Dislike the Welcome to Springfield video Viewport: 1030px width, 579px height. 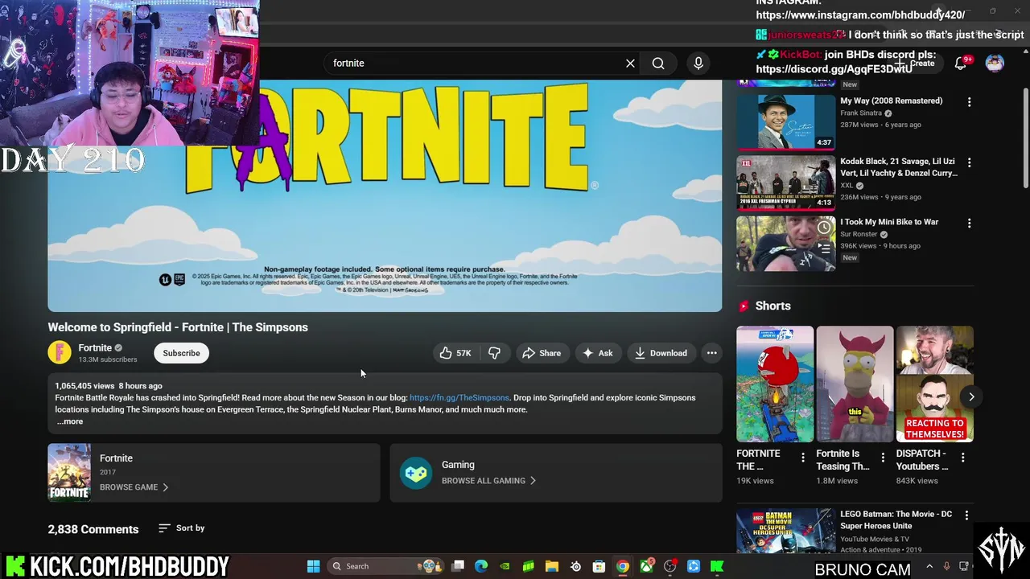(495, 353)
